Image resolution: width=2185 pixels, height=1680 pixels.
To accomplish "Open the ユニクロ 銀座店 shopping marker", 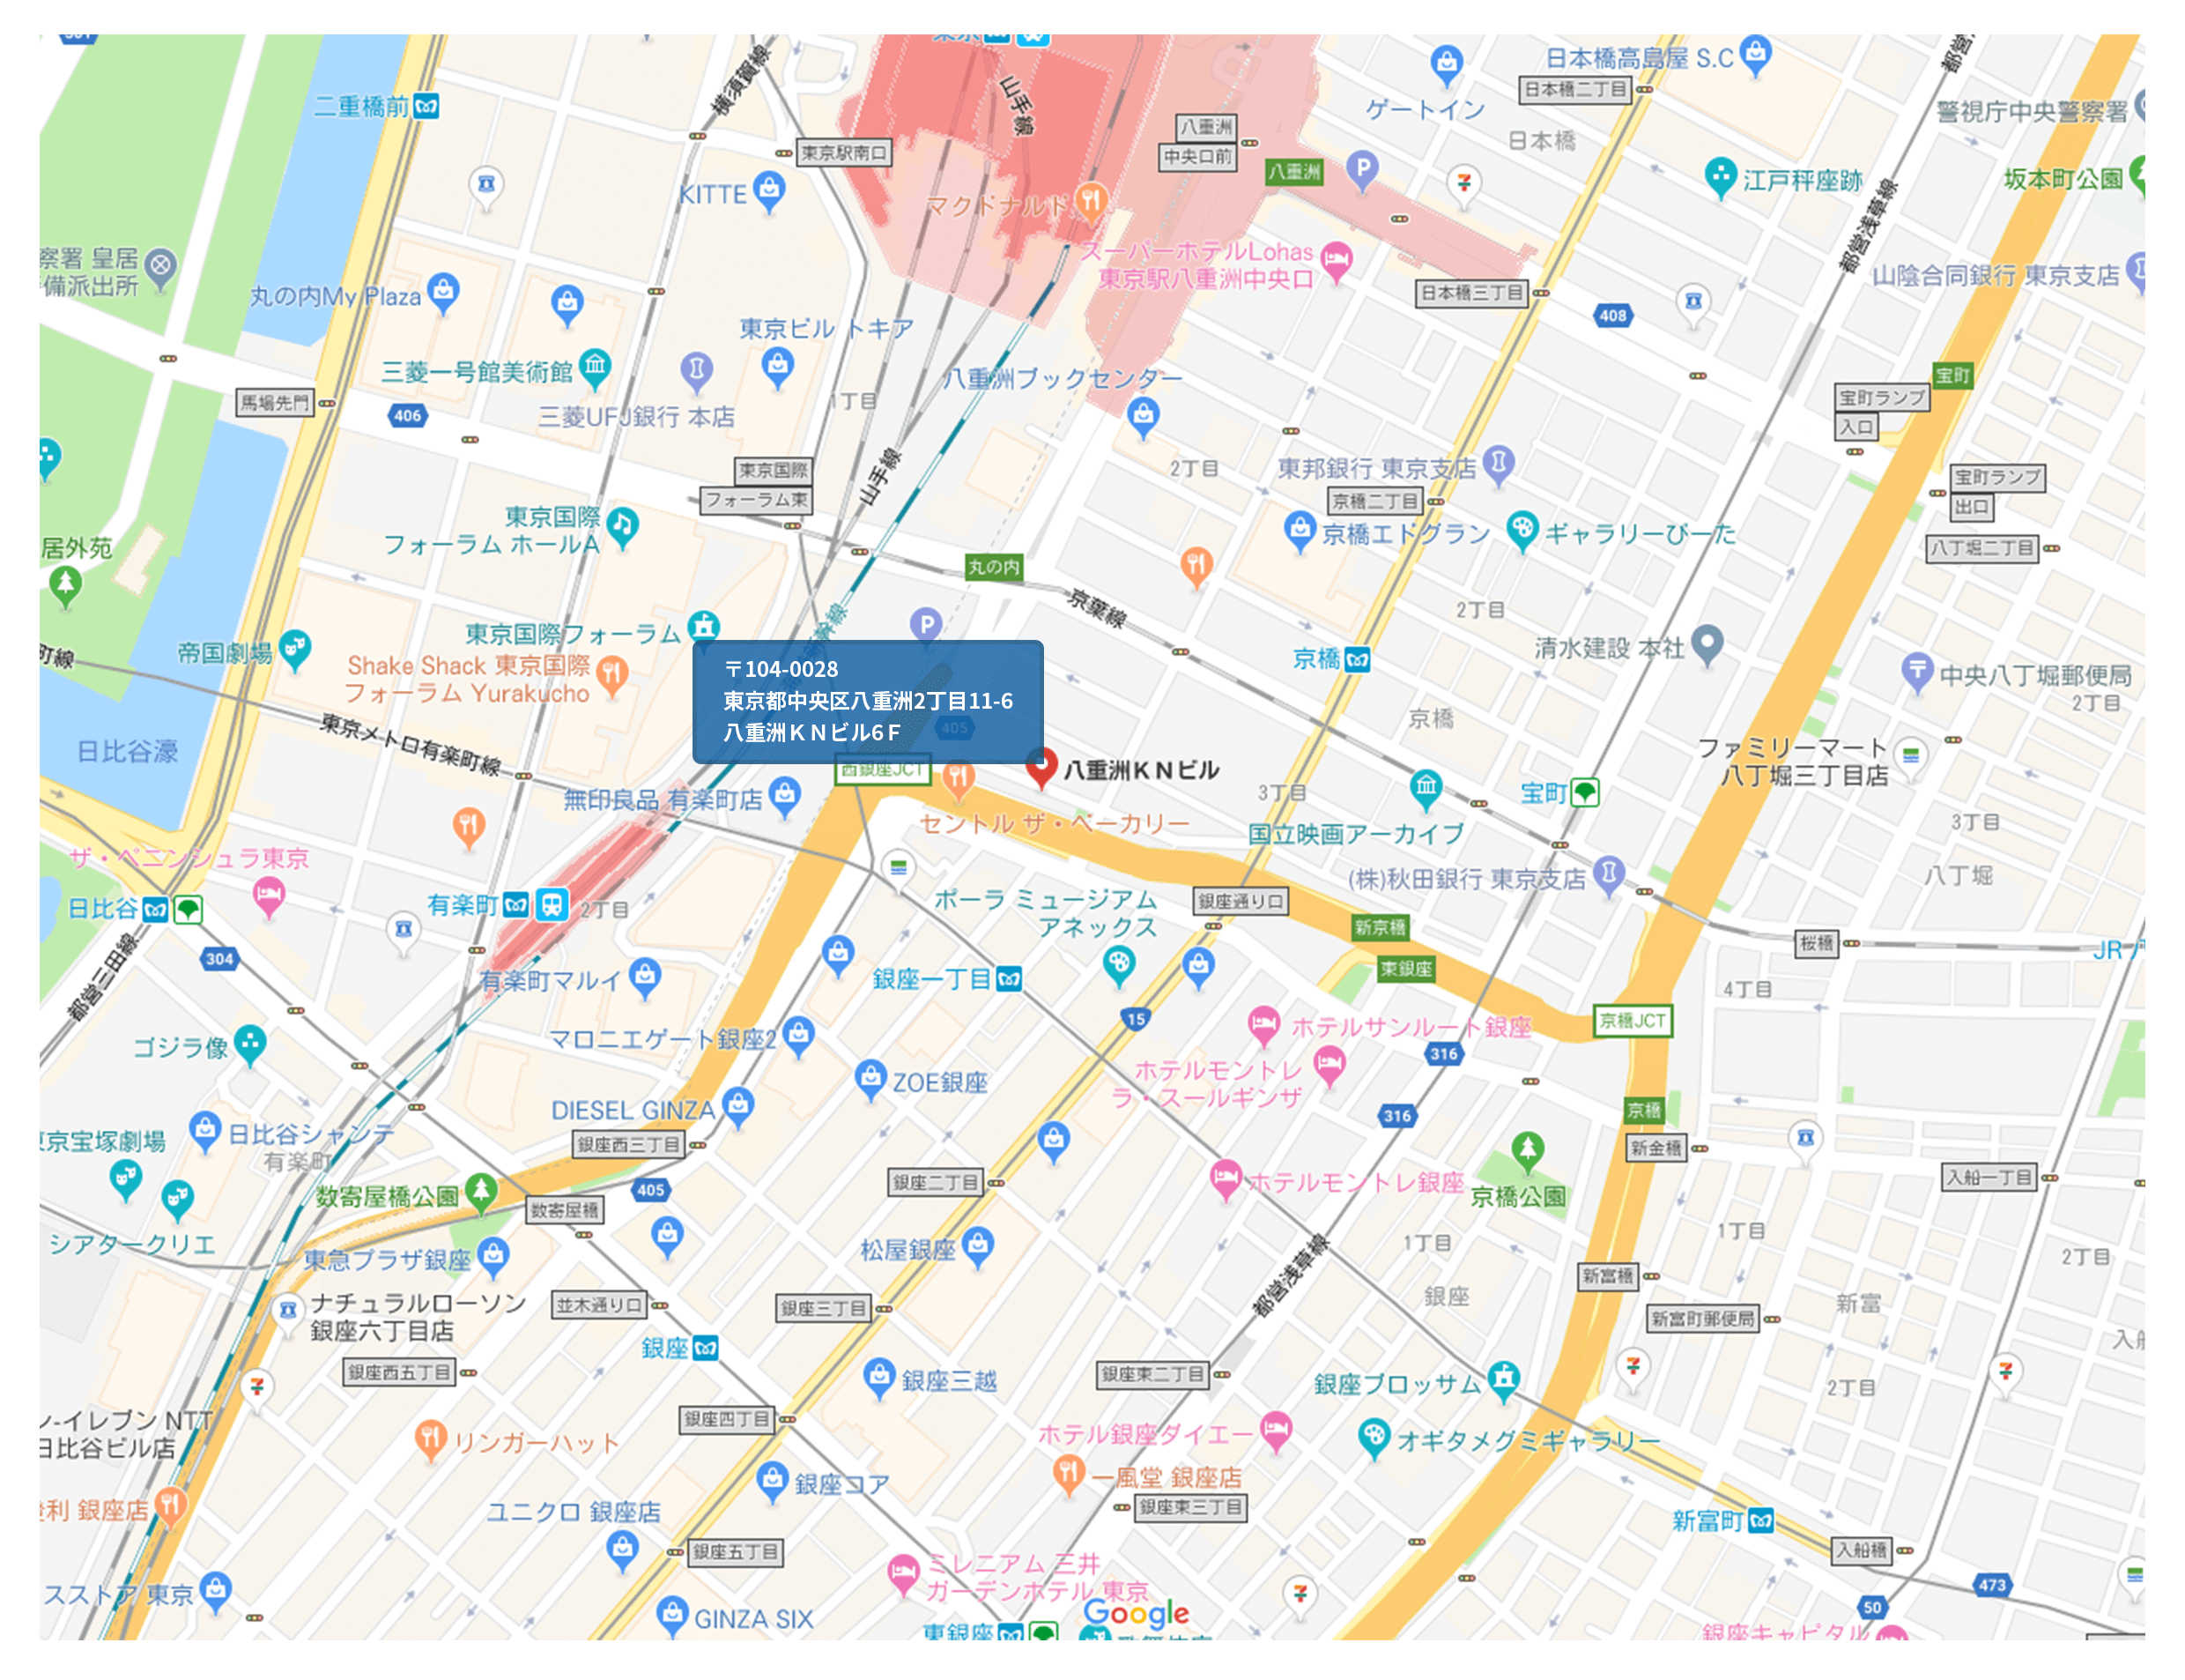I will coord(622,1550).
